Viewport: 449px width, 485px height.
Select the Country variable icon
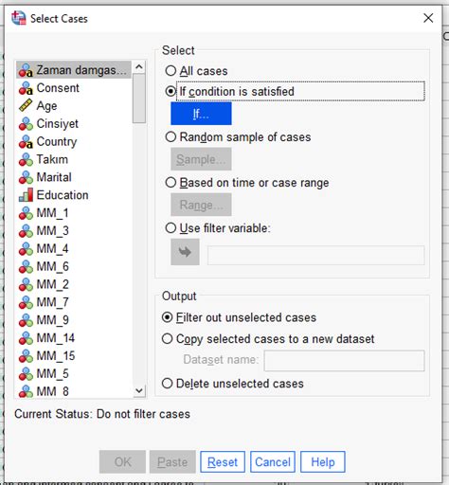click(26, 142)
